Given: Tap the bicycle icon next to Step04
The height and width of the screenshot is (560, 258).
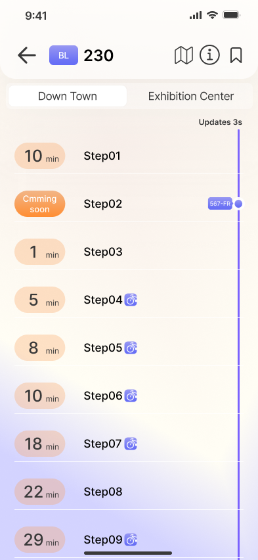Looking at the screenshot, I should 131,300.
